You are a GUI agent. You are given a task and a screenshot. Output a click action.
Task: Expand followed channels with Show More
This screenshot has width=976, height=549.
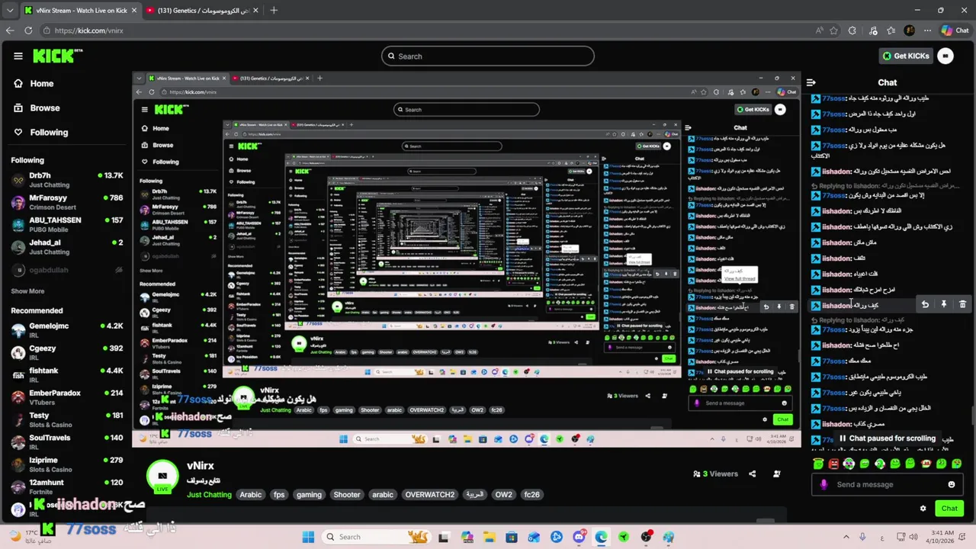coord(27,291)
